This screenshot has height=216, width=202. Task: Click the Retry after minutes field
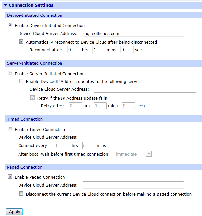100,106
